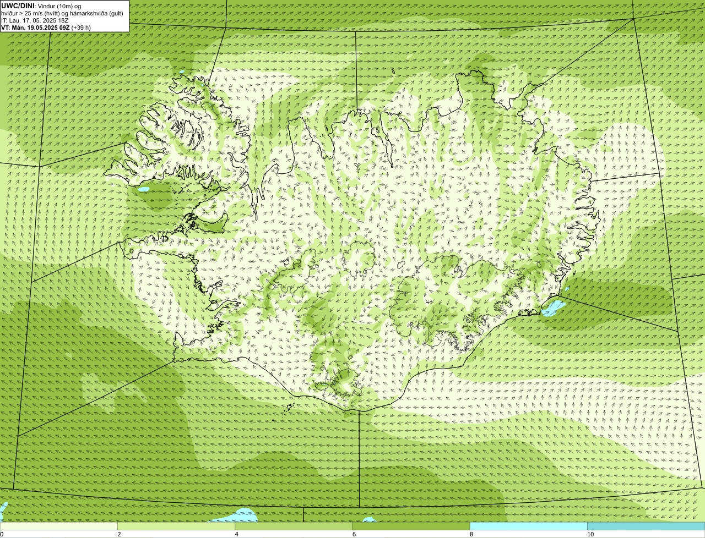Screen dimensions: 705x538
Task: Click the teal scale segment above 10 m/s
Action: tap(646, 526)
